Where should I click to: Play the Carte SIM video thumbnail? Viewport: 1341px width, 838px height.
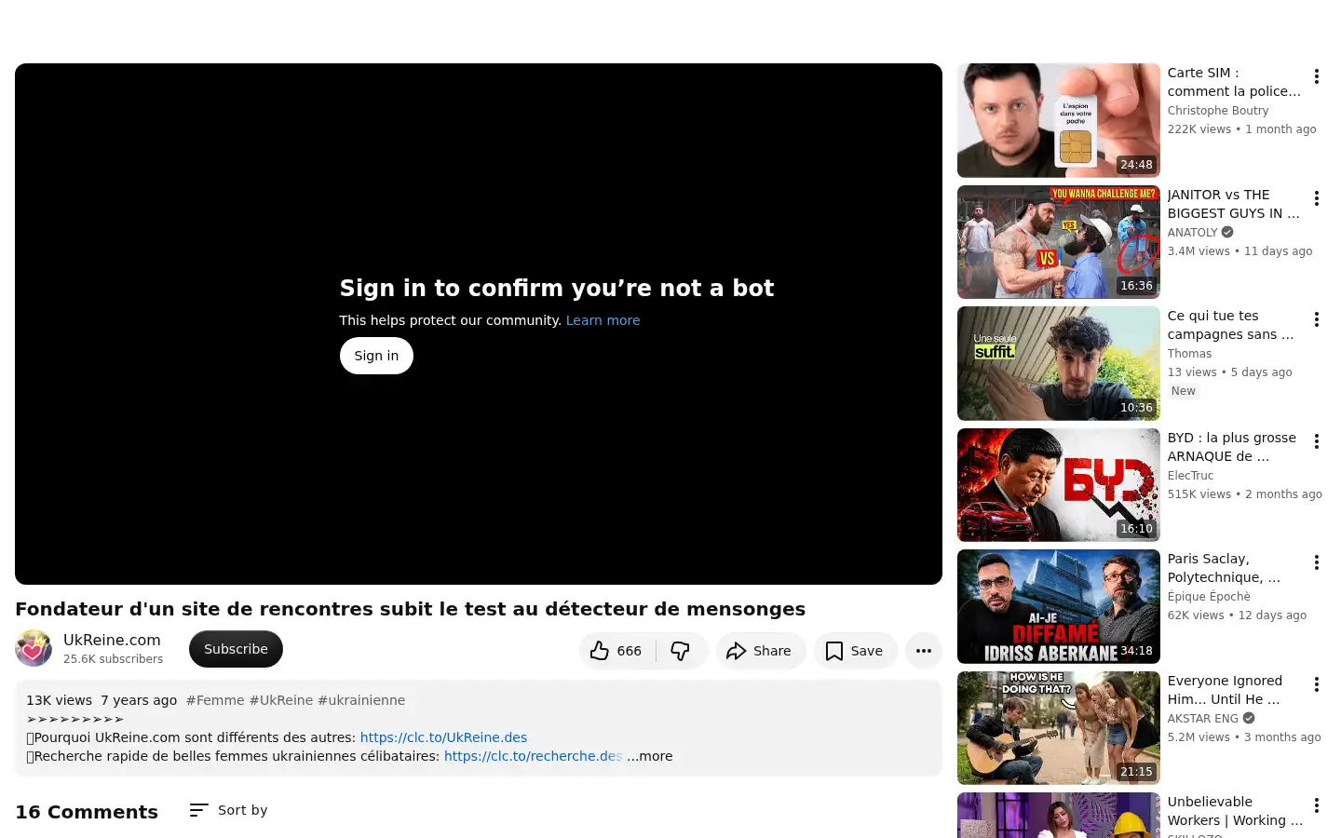(1059, 120)
